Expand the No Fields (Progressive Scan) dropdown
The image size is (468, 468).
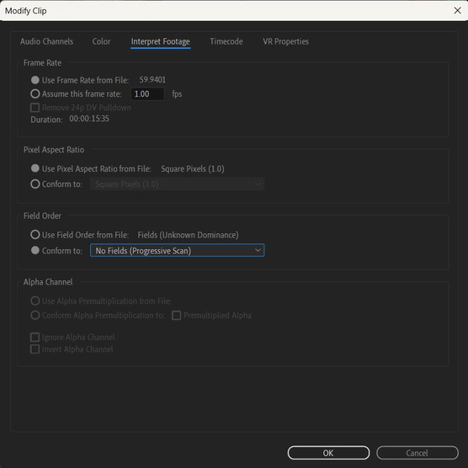click(x=177, y=250)
